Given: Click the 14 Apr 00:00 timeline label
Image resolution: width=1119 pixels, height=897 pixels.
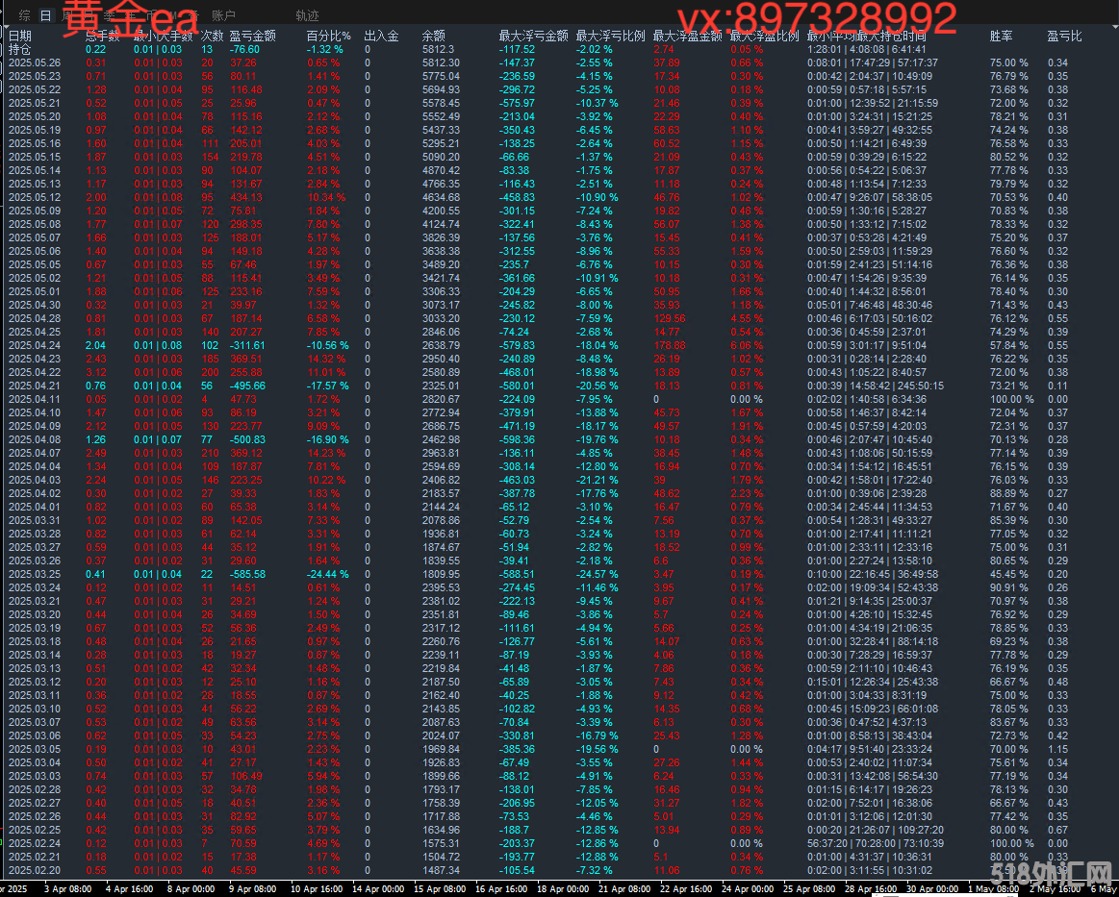Looking at the screenshot, I should pos(376,889).
